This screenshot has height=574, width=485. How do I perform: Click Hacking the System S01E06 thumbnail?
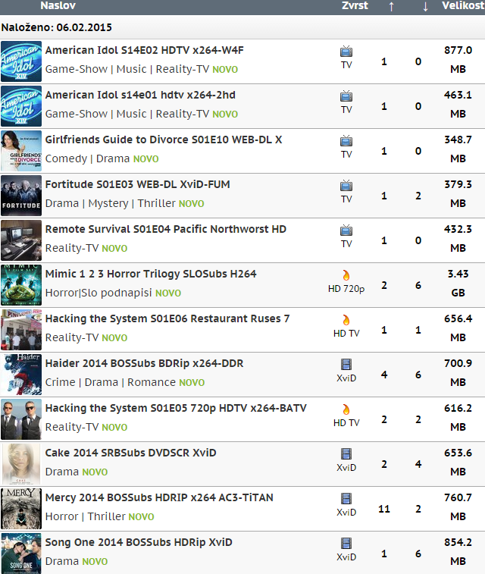[21, 330]
